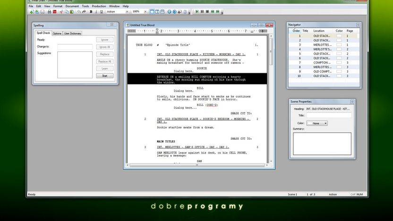Open the Window menu
393x221 pixels.
click(114, 6)
